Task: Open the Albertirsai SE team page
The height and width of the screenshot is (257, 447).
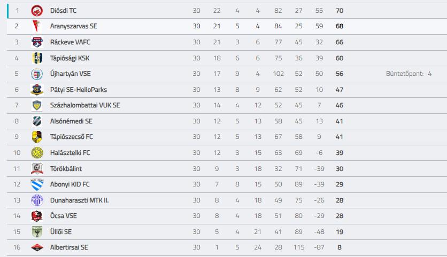Action: pyautogui.click(x=69, y=247)
